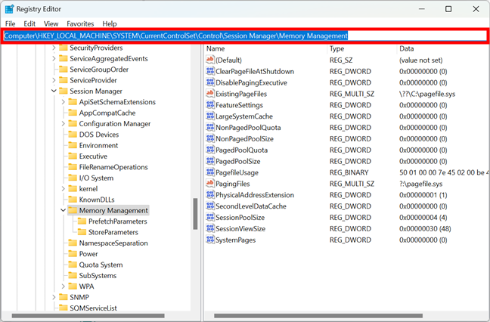Click the ExistingPageFiles multi-string icon
The height and width of the screenshot is (322, 490).
pos(210,94)
